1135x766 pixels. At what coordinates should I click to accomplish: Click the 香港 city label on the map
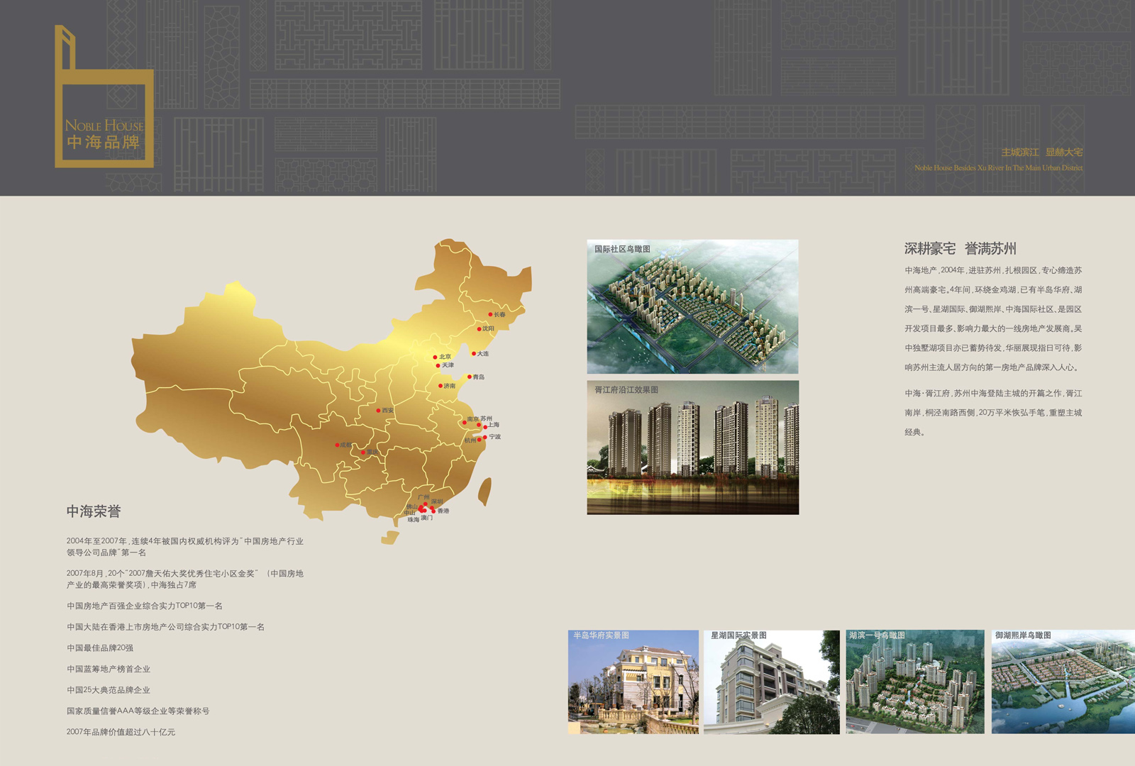443,511
